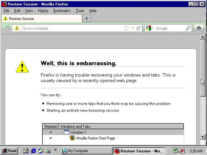Open the Bookmarks menu
207x155 pixels.
pyautogui.click(x=62, y=11)
